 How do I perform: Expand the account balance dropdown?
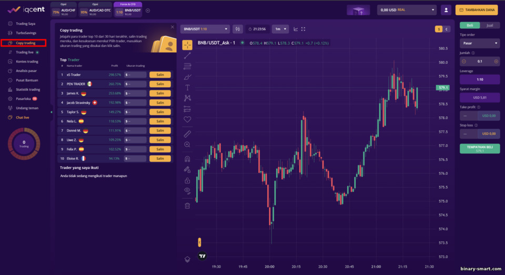click(407, 10)
